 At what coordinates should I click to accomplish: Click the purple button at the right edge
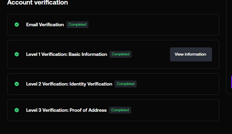[x=231, y=82]
